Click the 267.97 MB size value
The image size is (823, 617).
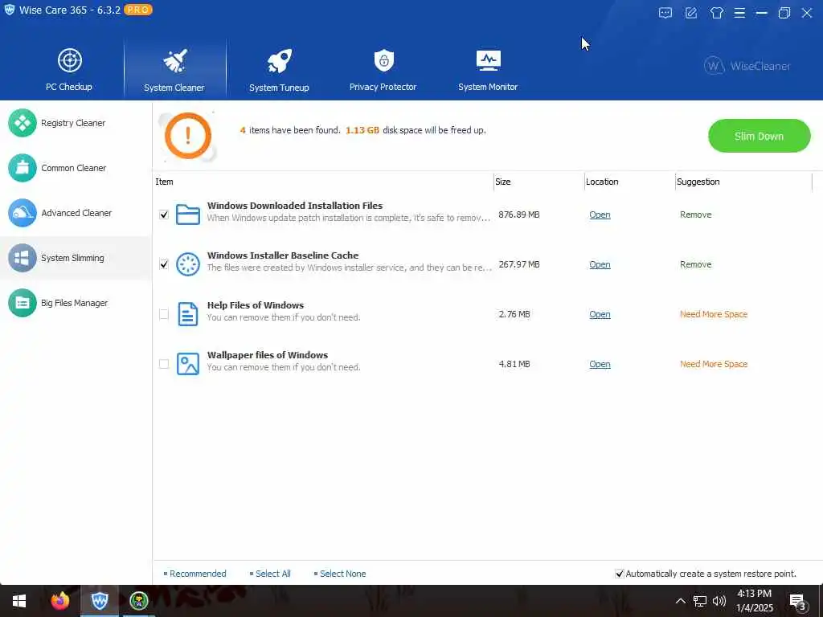pyautogui.click(x=519, y=264)
